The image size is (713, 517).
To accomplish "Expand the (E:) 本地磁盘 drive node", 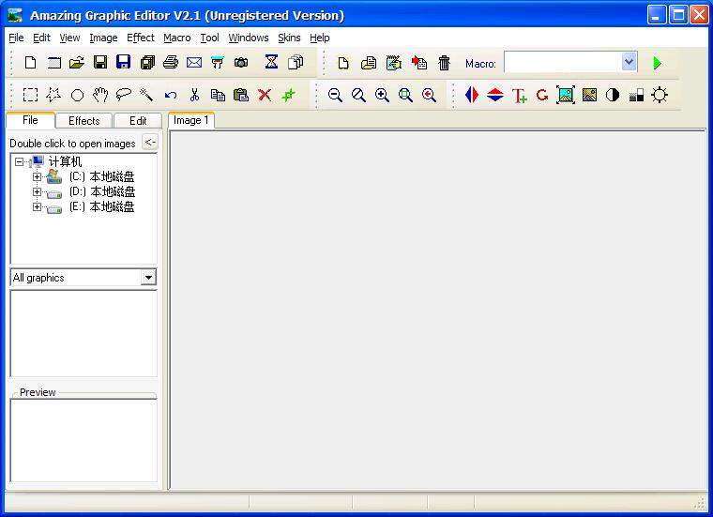I will point(37,206).
